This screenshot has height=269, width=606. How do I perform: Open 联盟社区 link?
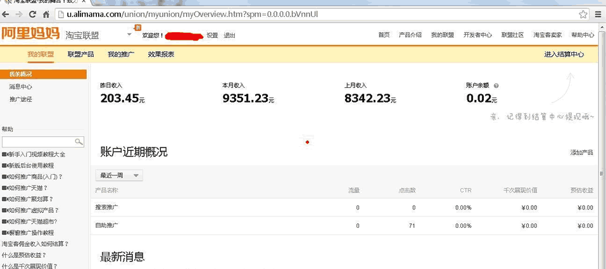(x=512, y=35)
